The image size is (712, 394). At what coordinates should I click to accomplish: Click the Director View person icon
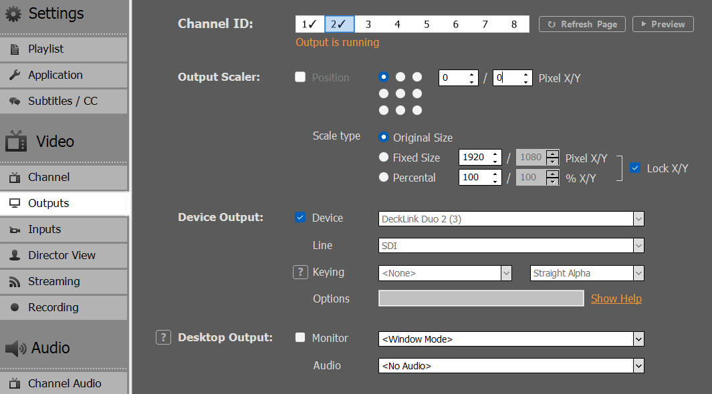click(x=15, y=255)
